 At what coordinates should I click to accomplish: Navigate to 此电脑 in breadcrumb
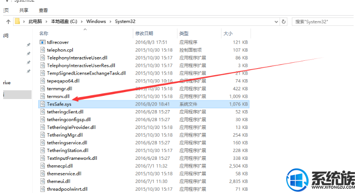coord(35,22)
